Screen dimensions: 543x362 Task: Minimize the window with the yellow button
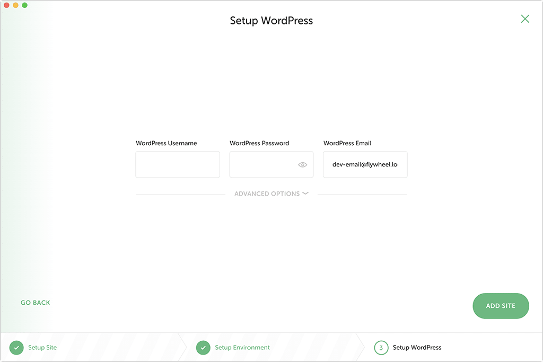pyautogui.click(x=15, y=5)
